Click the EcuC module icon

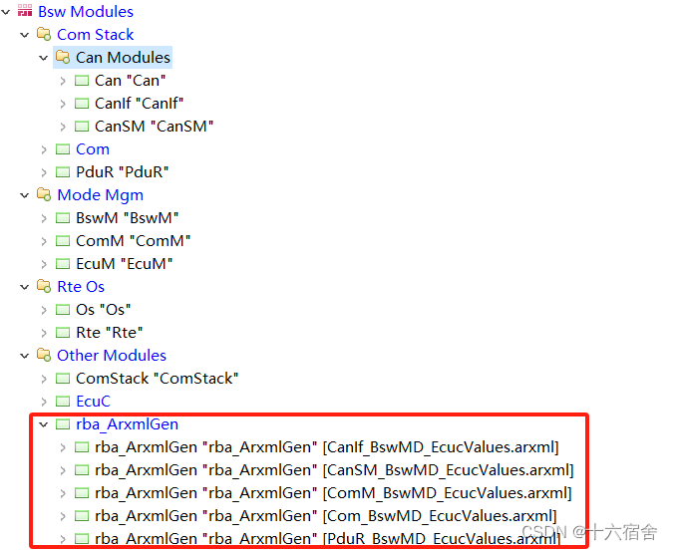pos(63,402)
